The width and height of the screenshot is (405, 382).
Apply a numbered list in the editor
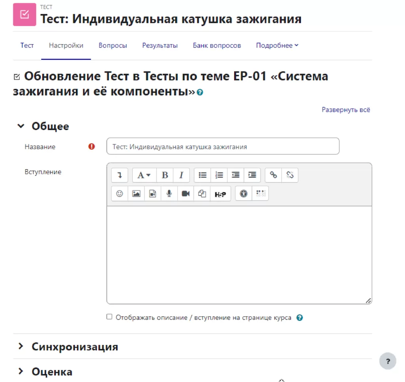click(219, 175)
